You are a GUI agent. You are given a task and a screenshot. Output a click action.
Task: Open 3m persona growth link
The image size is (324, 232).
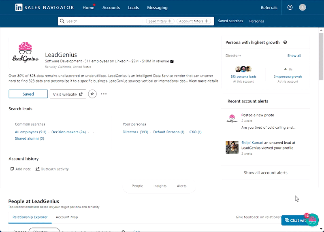point(288,77)
